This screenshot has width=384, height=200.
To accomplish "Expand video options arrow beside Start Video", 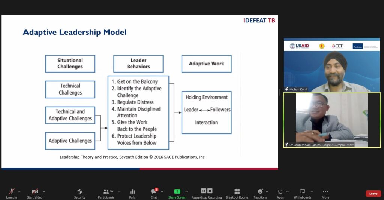I will 44,191.
